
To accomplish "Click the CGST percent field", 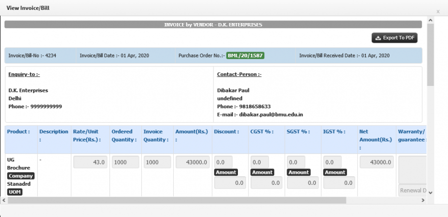I will tap(260, 162).
